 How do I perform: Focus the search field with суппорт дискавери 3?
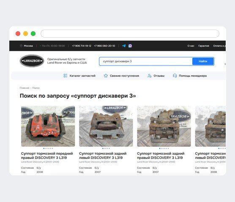pos(146,61)
